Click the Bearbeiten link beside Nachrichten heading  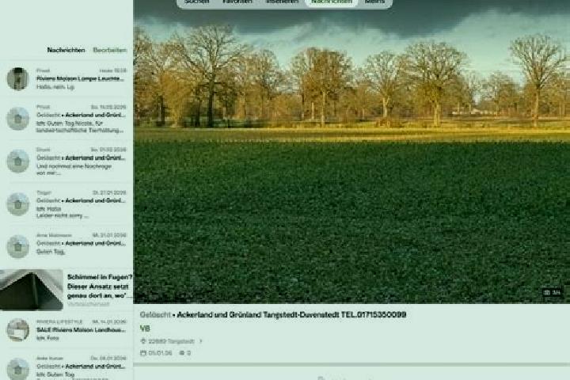pyautogui.click(x=110, y=50)
